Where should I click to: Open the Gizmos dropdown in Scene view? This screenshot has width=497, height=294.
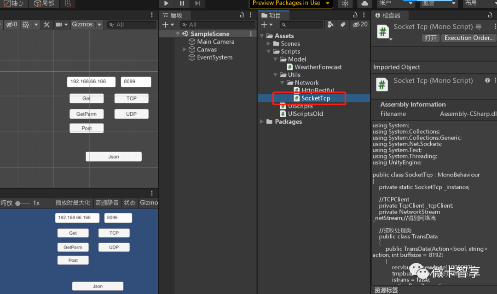tap(99, 24)
